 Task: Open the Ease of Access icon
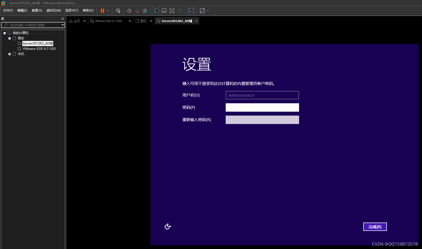pyautogui.click(x=168, y=226)
